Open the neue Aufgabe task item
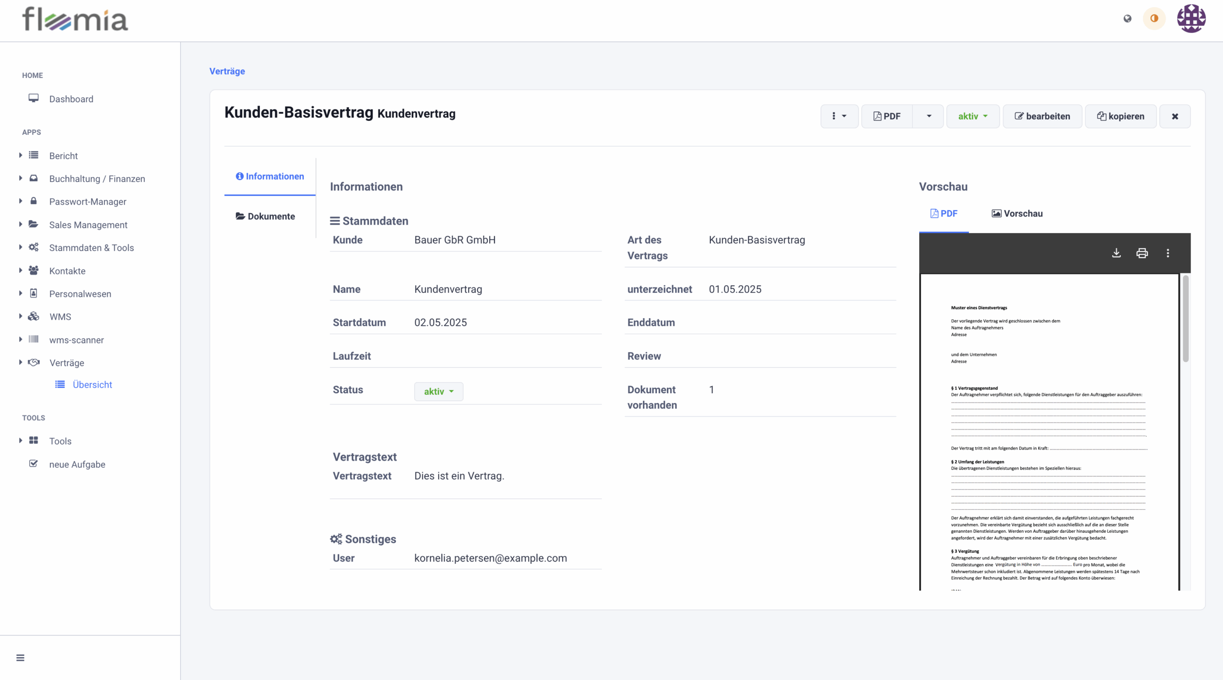1223x680 pixels. [x=77, y=464]
